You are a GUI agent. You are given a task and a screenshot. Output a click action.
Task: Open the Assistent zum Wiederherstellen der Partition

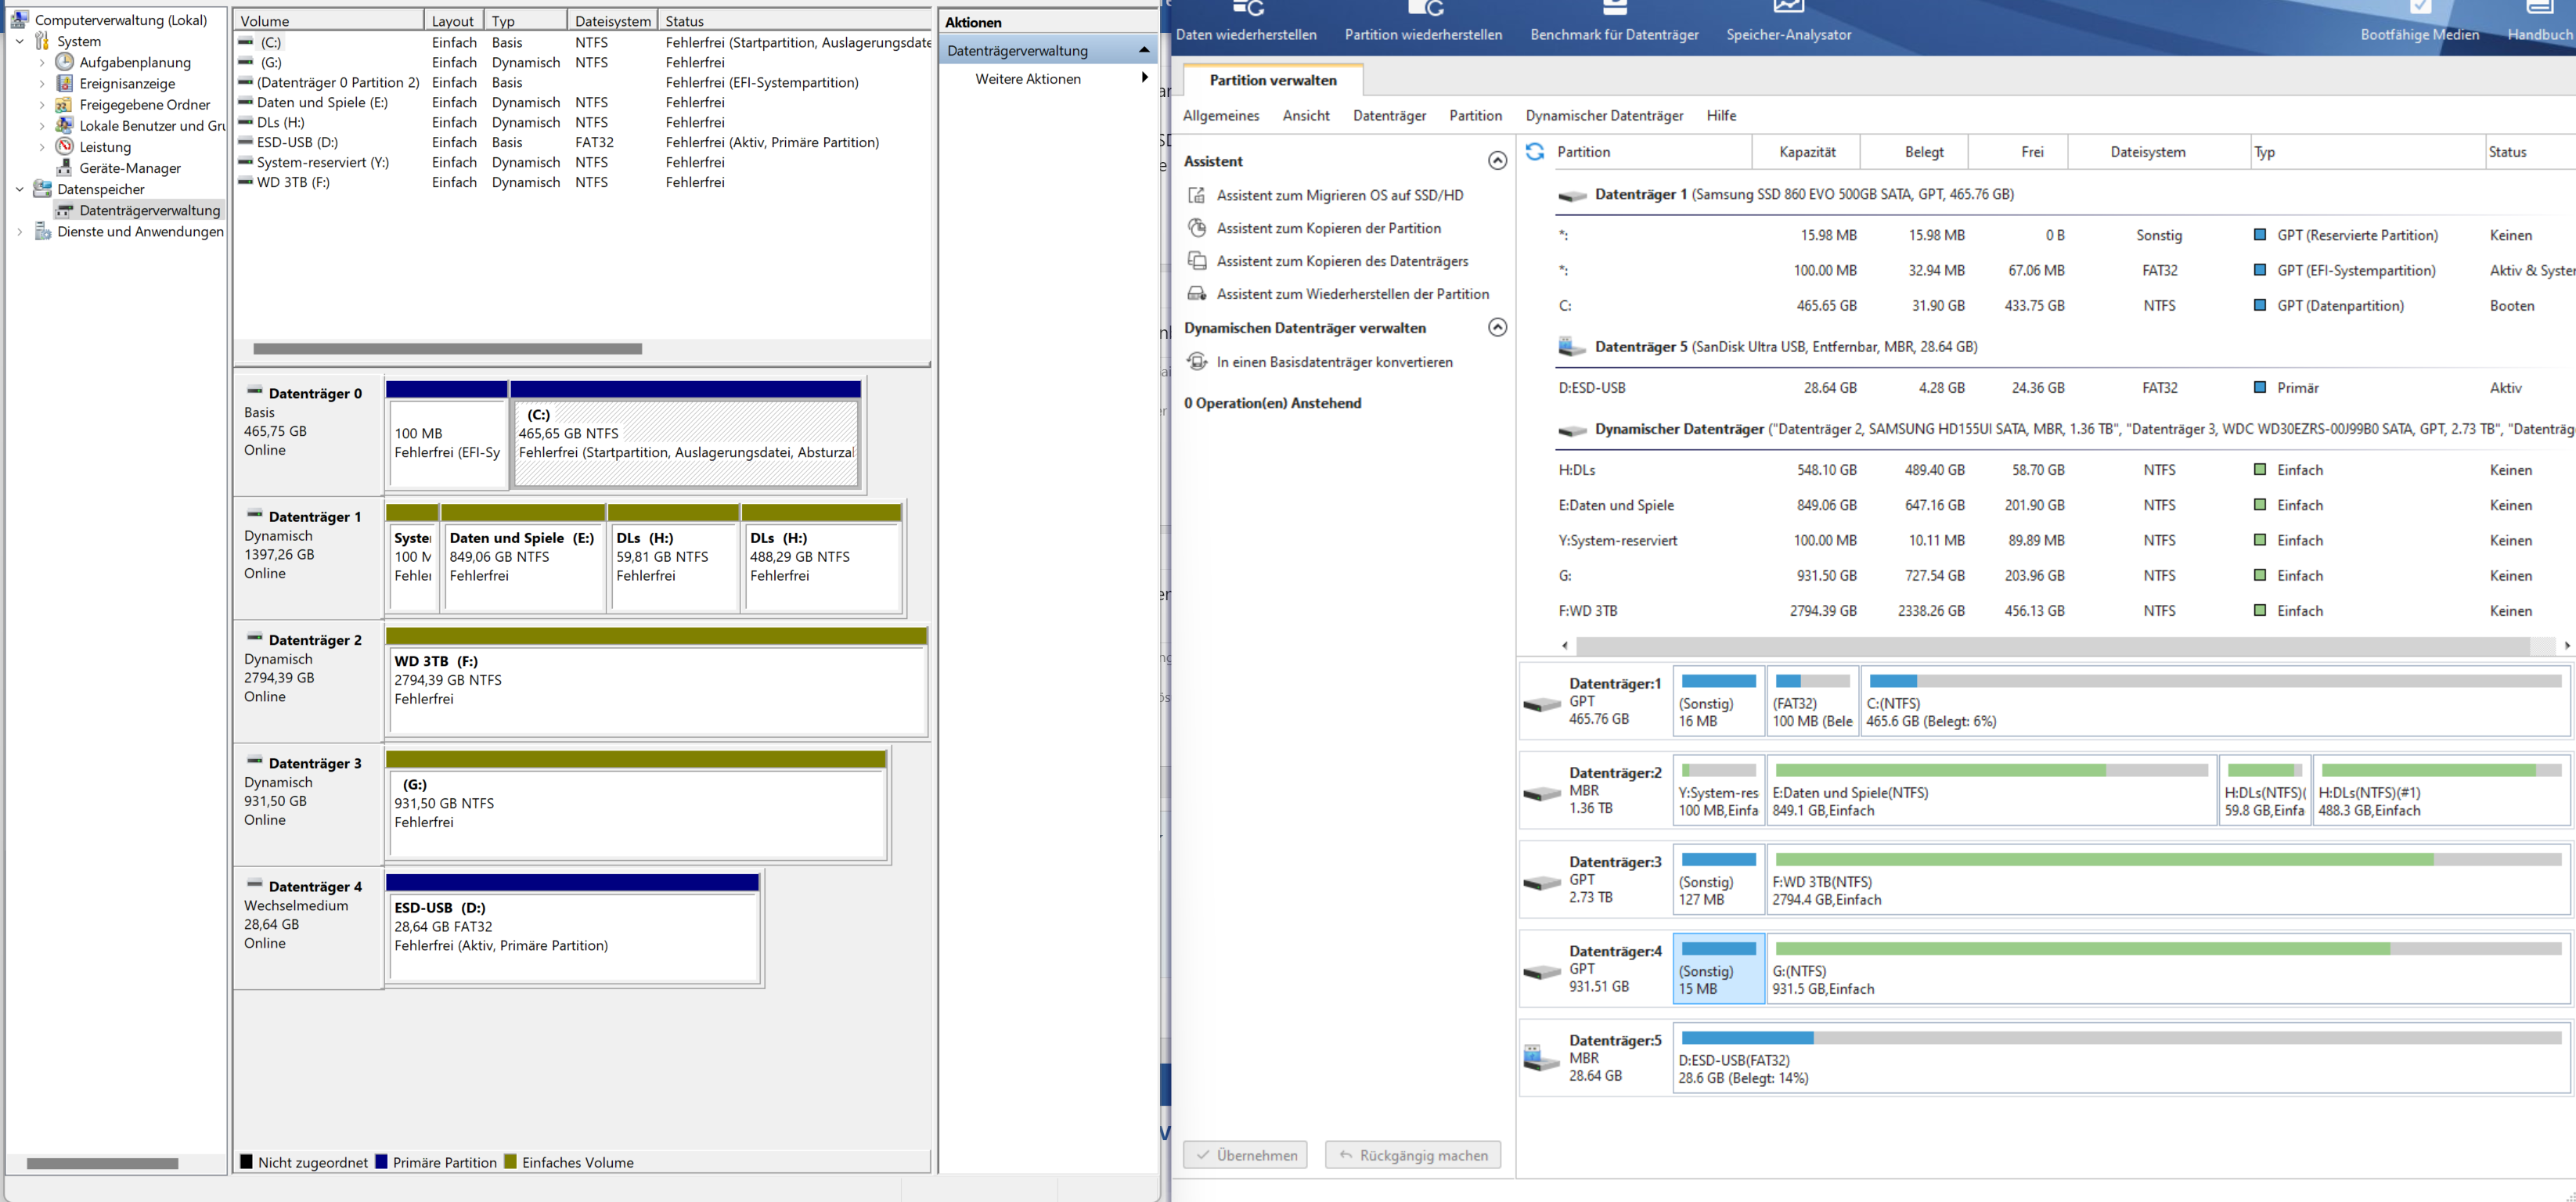(x=1352, y=294)
